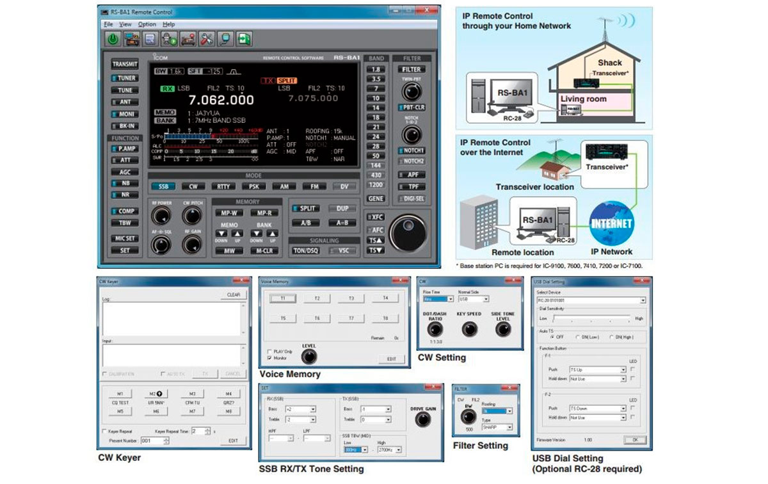Click the TWIN-PBT knob
The image size is (768, 484).
(411, 90)
